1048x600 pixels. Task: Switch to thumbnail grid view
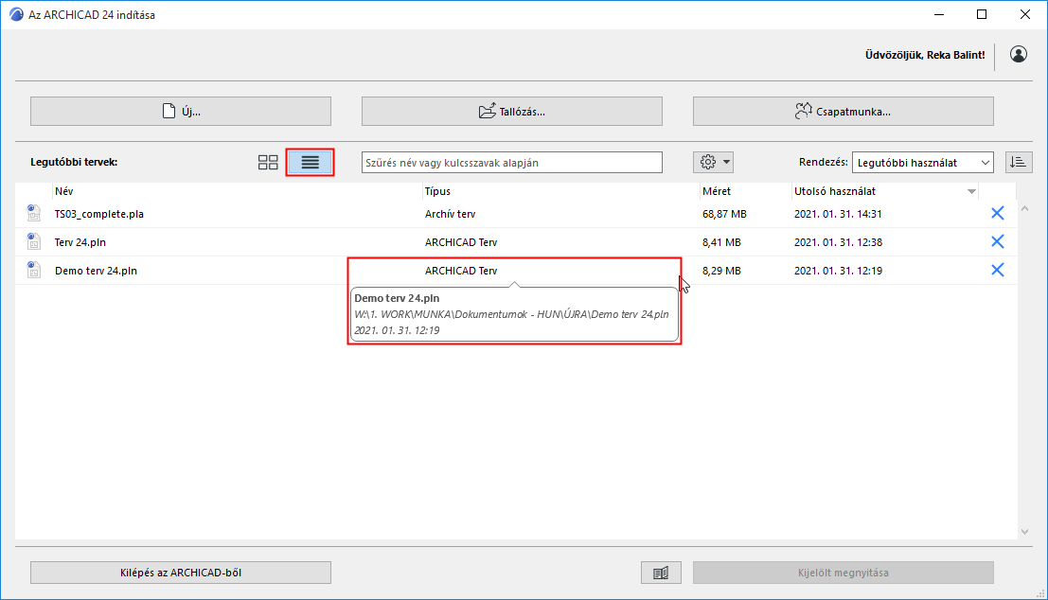268,163
